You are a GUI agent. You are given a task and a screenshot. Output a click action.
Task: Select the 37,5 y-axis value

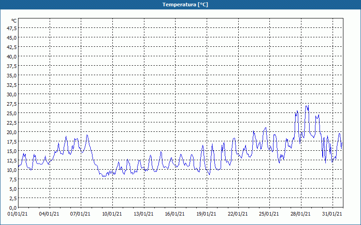coord(12,66)
